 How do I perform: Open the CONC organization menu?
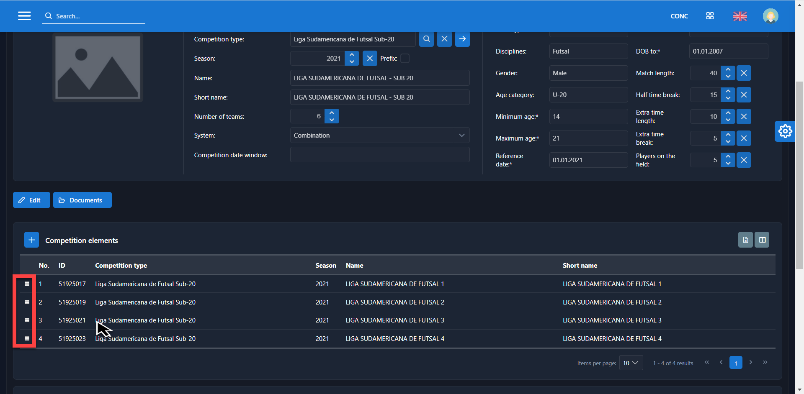(x=679, y=16)
